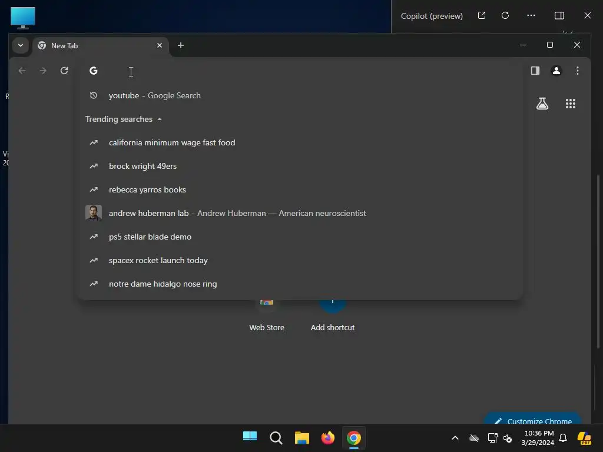The image size is (603, 452).
Task: Open the tab search dropdown arrow
Action: click(x=21, y=45)
